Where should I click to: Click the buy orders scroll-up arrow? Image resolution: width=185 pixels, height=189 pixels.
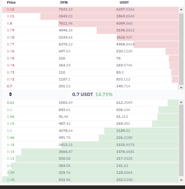(x=181, y=102)
